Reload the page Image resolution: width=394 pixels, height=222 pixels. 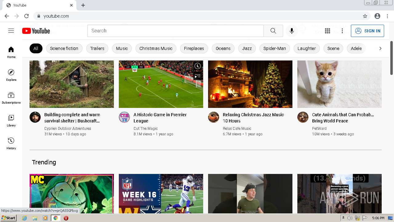(x=26, y=16)
